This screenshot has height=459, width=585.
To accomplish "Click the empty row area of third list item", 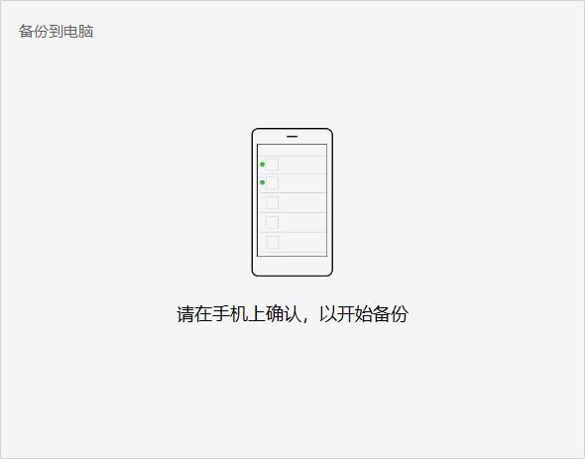I will [x=302, y=202].
